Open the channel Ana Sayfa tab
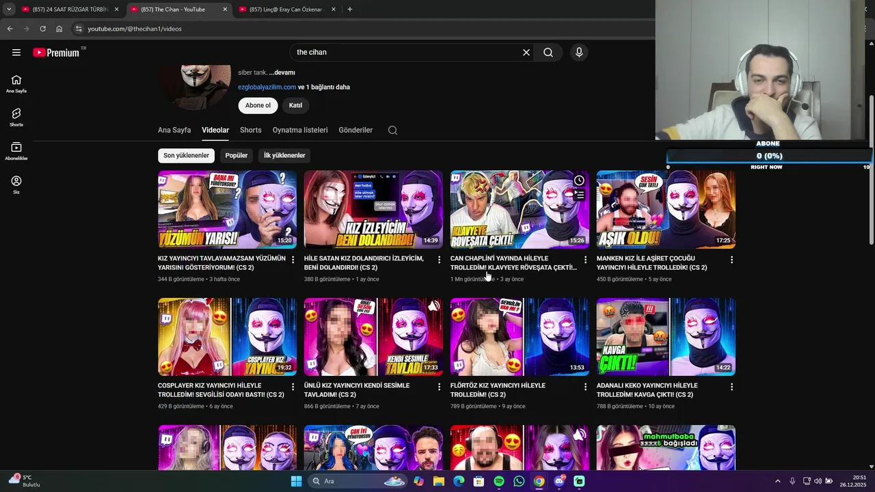This screenshot has width=875, height=492. 174,130
